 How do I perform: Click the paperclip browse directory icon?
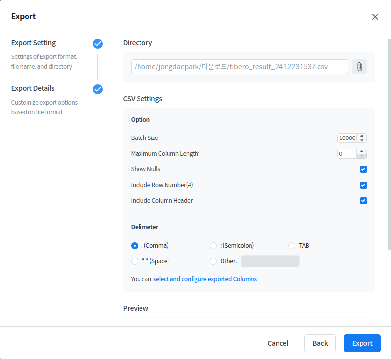click(x=359, y=67)
